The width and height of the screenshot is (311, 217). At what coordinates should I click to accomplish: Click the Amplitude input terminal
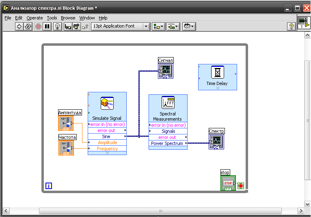[x=107, y=143]
